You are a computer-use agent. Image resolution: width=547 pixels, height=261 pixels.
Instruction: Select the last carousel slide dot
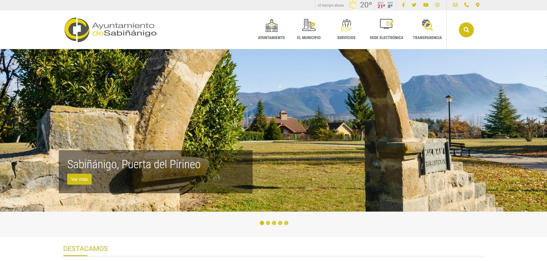point(286,223)
